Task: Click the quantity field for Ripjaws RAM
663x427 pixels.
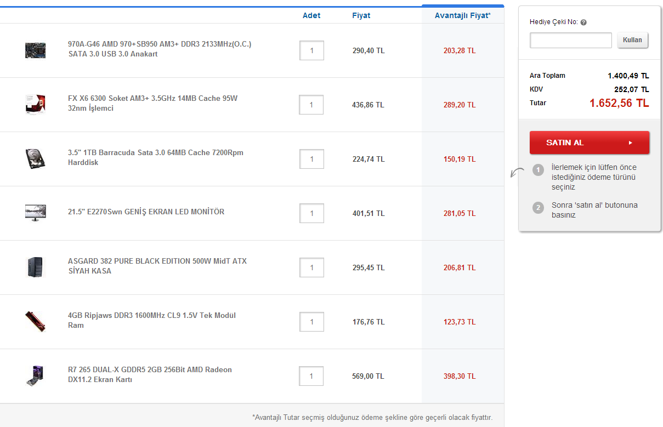Action: point(311,322)
